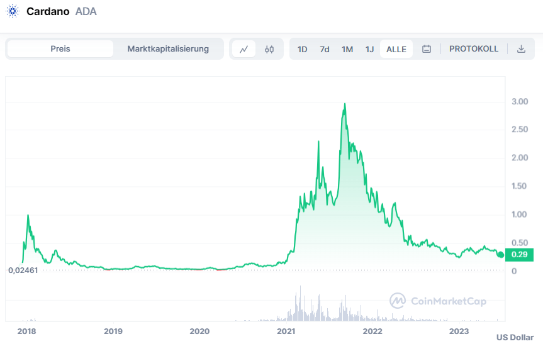Set time range to 1M
Viewport: 543px width, 356px height.
coord(347,49)
